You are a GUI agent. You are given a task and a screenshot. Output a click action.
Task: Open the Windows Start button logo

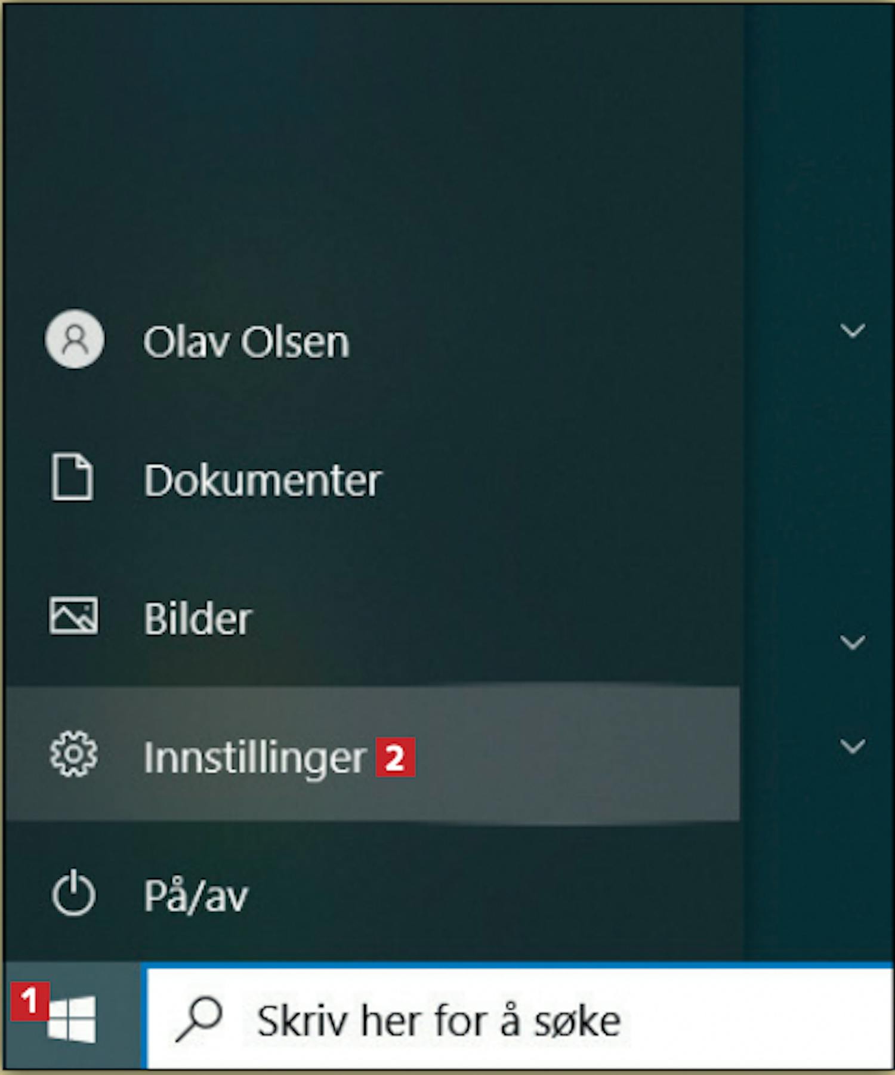point(72,1019)
